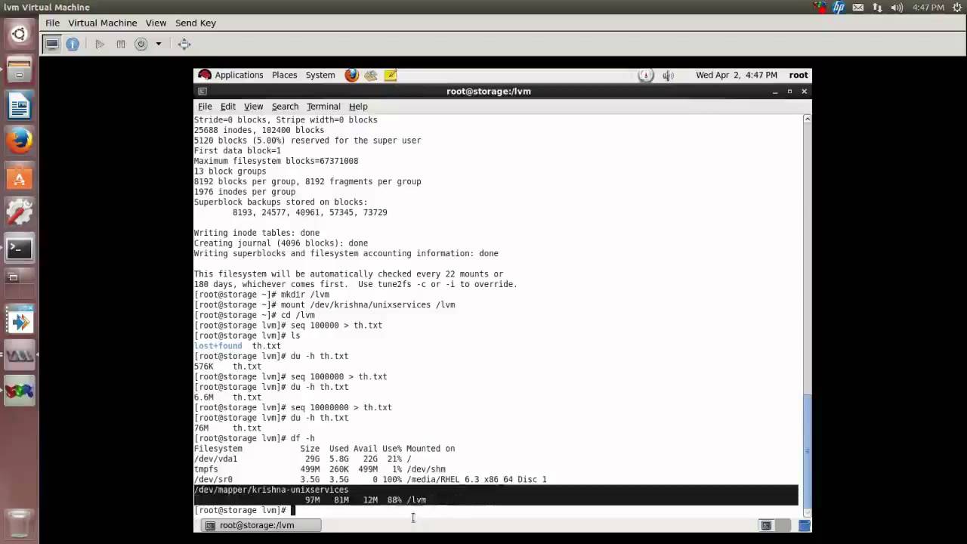Viewport: 967px width, 544px height.
Task: Open Trash at launcher bottom
Action: point(19,523)
